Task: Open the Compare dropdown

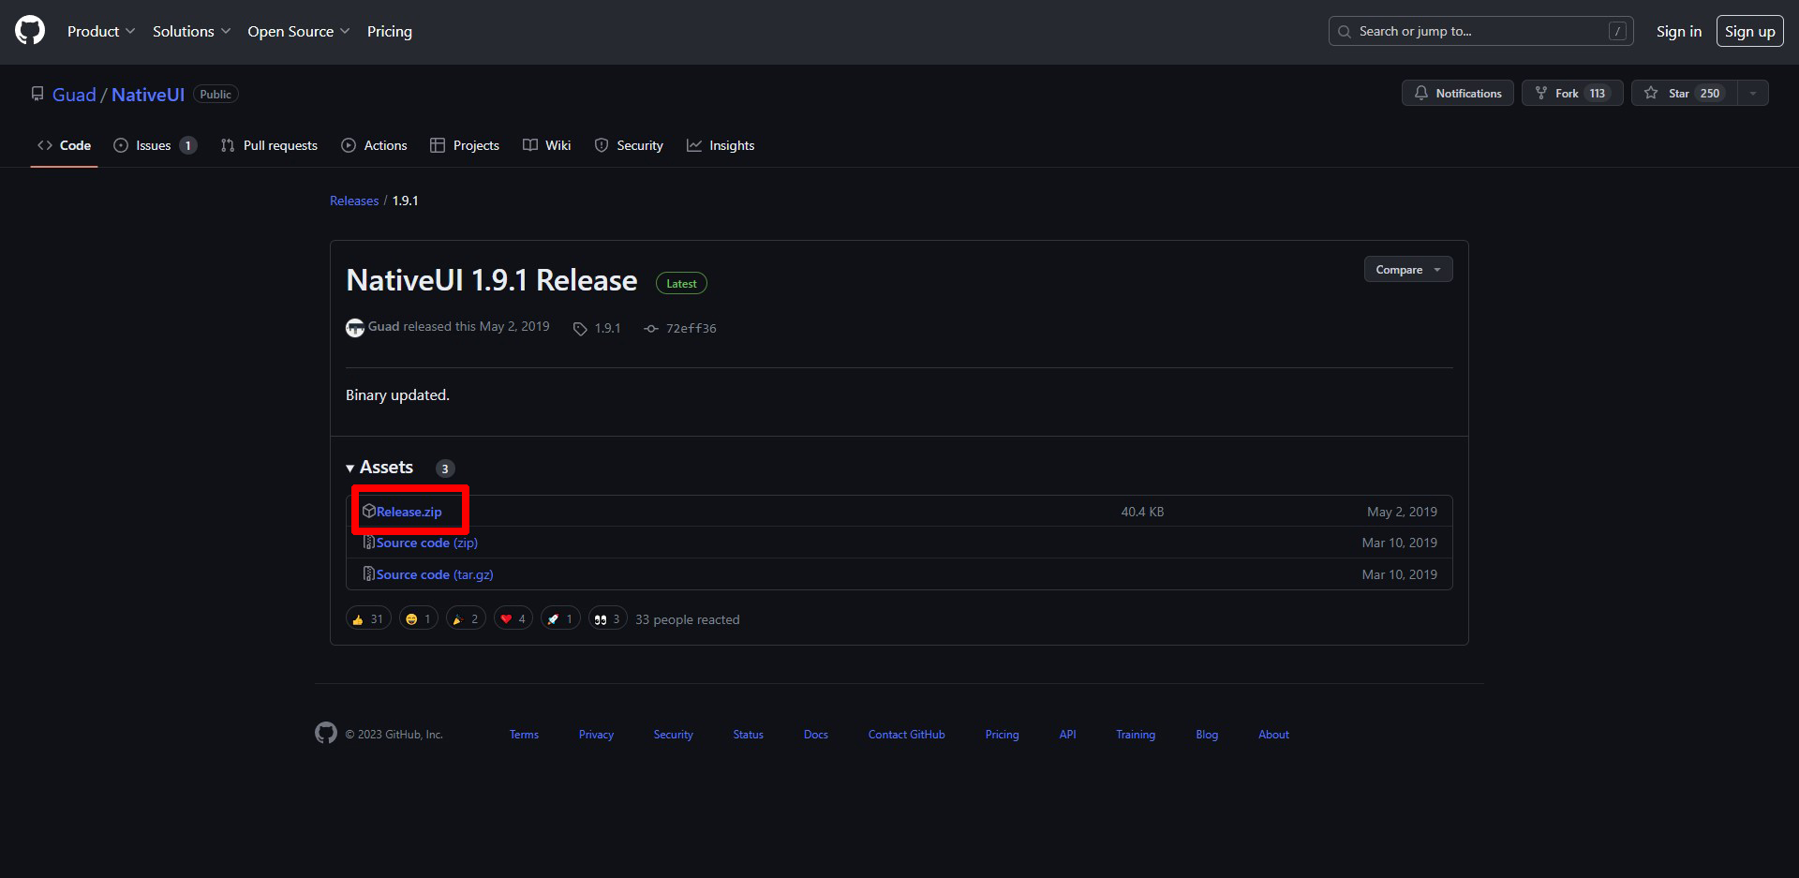Action: pyautogui.click(x=1407, y=270)
